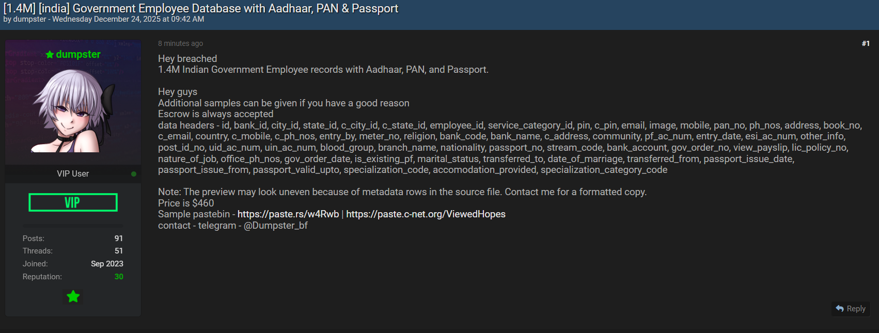The width and height of the screenshot is (879, 333).
Task: Click the author name in the thread byline
Action: point(29,19)
